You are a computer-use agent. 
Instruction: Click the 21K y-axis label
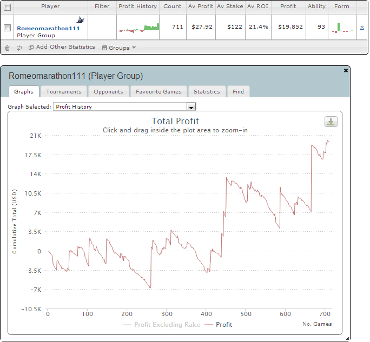pyautogui.click(x=36, y=136)
